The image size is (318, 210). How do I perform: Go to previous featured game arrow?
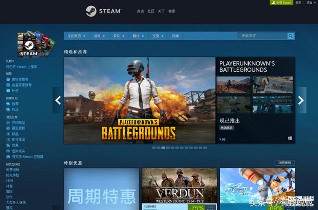coord(57,100)
